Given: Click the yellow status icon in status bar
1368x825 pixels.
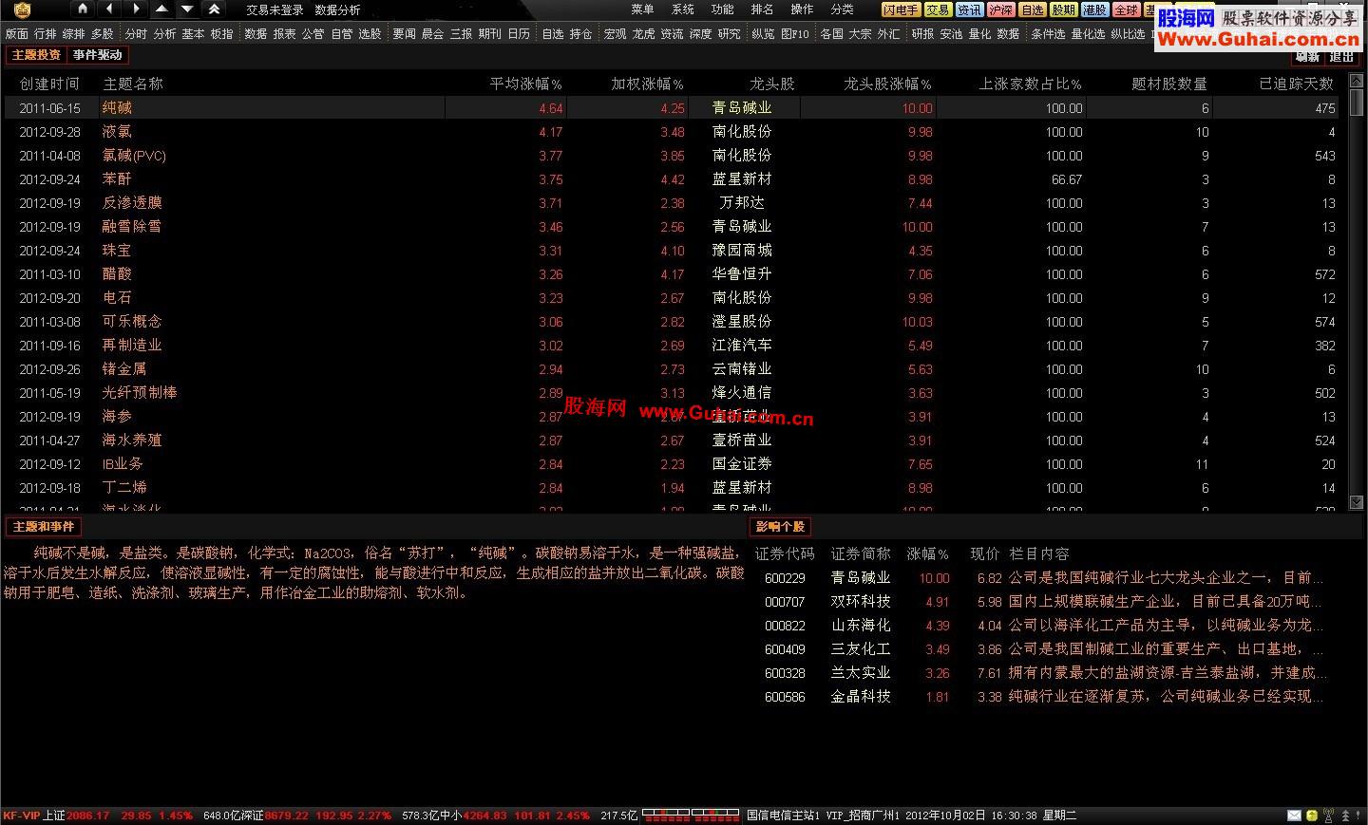Looking at the screenshot, I should pos(1311,816).
